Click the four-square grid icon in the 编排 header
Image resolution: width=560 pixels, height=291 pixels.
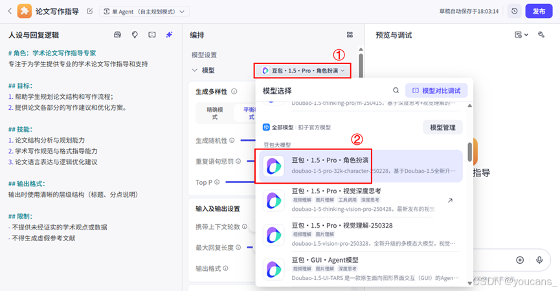(x=350, y=34)
